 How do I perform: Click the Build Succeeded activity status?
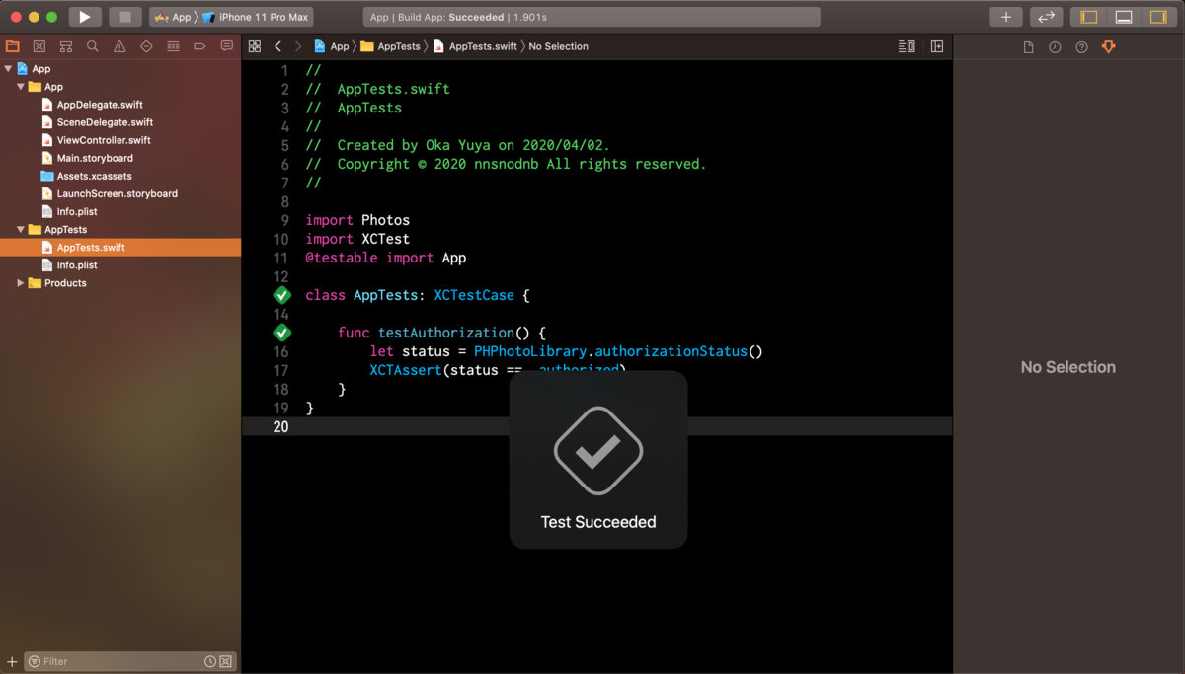point(592,17)
